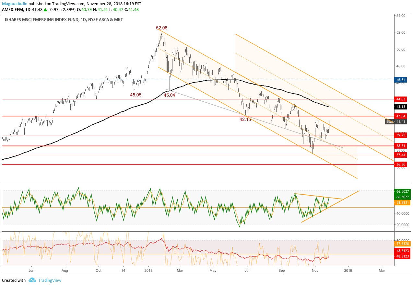Select the AMEX:EEM symbol text
The width and height of the screenshot is (413, 286).
(13, 10)
